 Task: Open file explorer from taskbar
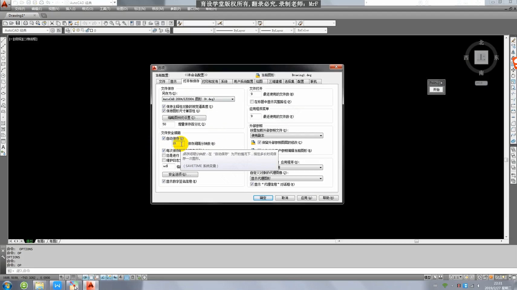click(39, 285)
